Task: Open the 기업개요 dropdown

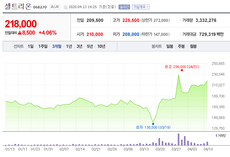Action: point(141,7)
